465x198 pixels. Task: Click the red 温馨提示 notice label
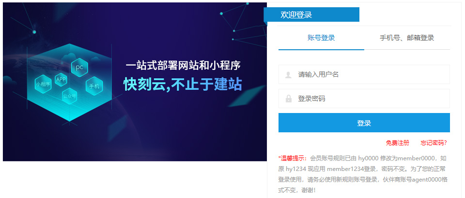[x=293, y=158]
